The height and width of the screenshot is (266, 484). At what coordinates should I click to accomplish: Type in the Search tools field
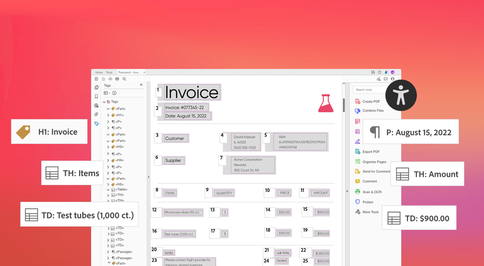pos(369,90)
